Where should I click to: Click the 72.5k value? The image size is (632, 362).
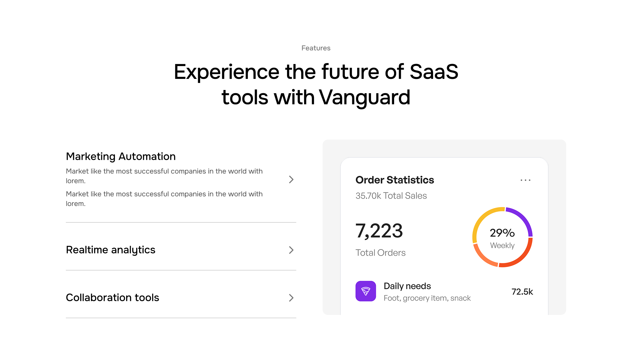[x=522, y=292]
